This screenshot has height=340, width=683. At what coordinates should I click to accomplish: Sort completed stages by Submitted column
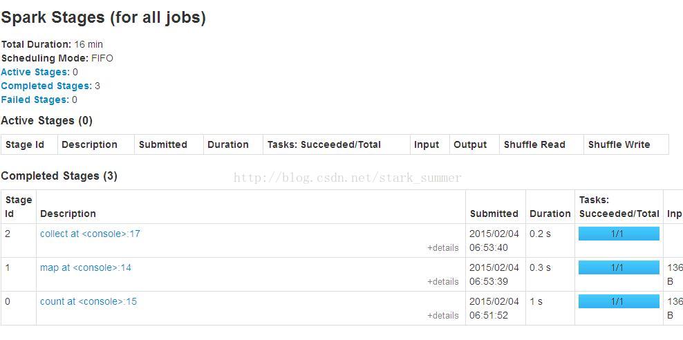point(494,214)
